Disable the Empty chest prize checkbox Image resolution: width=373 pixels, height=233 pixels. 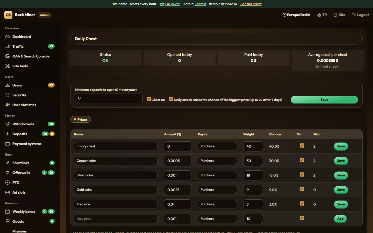point(302,145)
